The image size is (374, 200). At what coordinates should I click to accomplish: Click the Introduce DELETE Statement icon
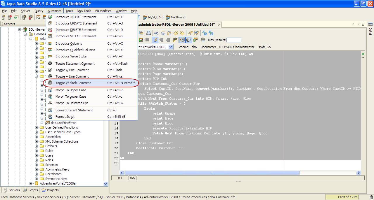click(x=50, y=30)
